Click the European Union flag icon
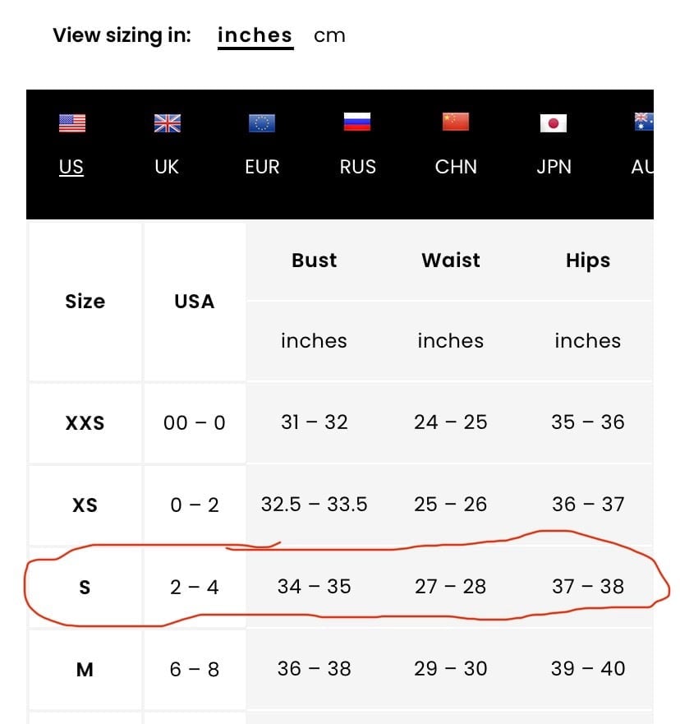Screen dimensions: 680x724 262,123
